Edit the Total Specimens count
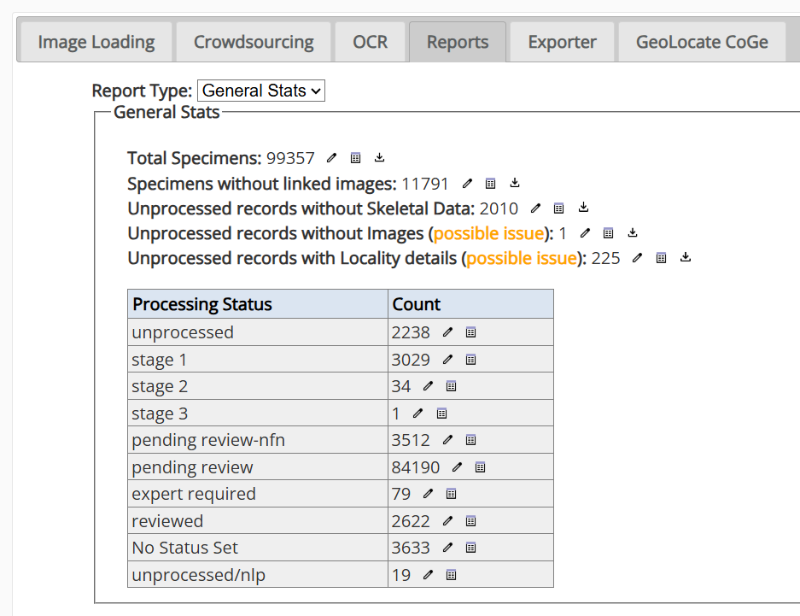This screenshot has height=616, width=800. coord(331,157)
